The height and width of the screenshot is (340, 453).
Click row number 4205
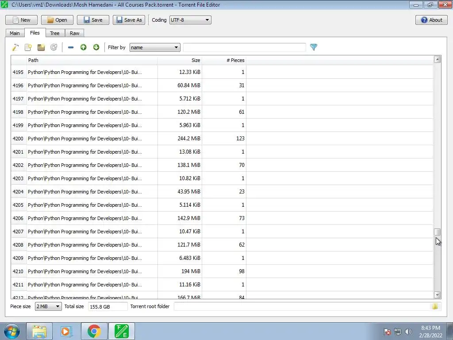click(18, 205)
